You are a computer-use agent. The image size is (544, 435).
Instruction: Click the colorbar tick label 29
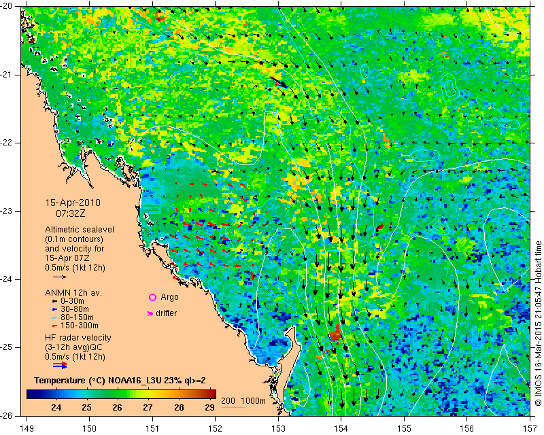209,407
